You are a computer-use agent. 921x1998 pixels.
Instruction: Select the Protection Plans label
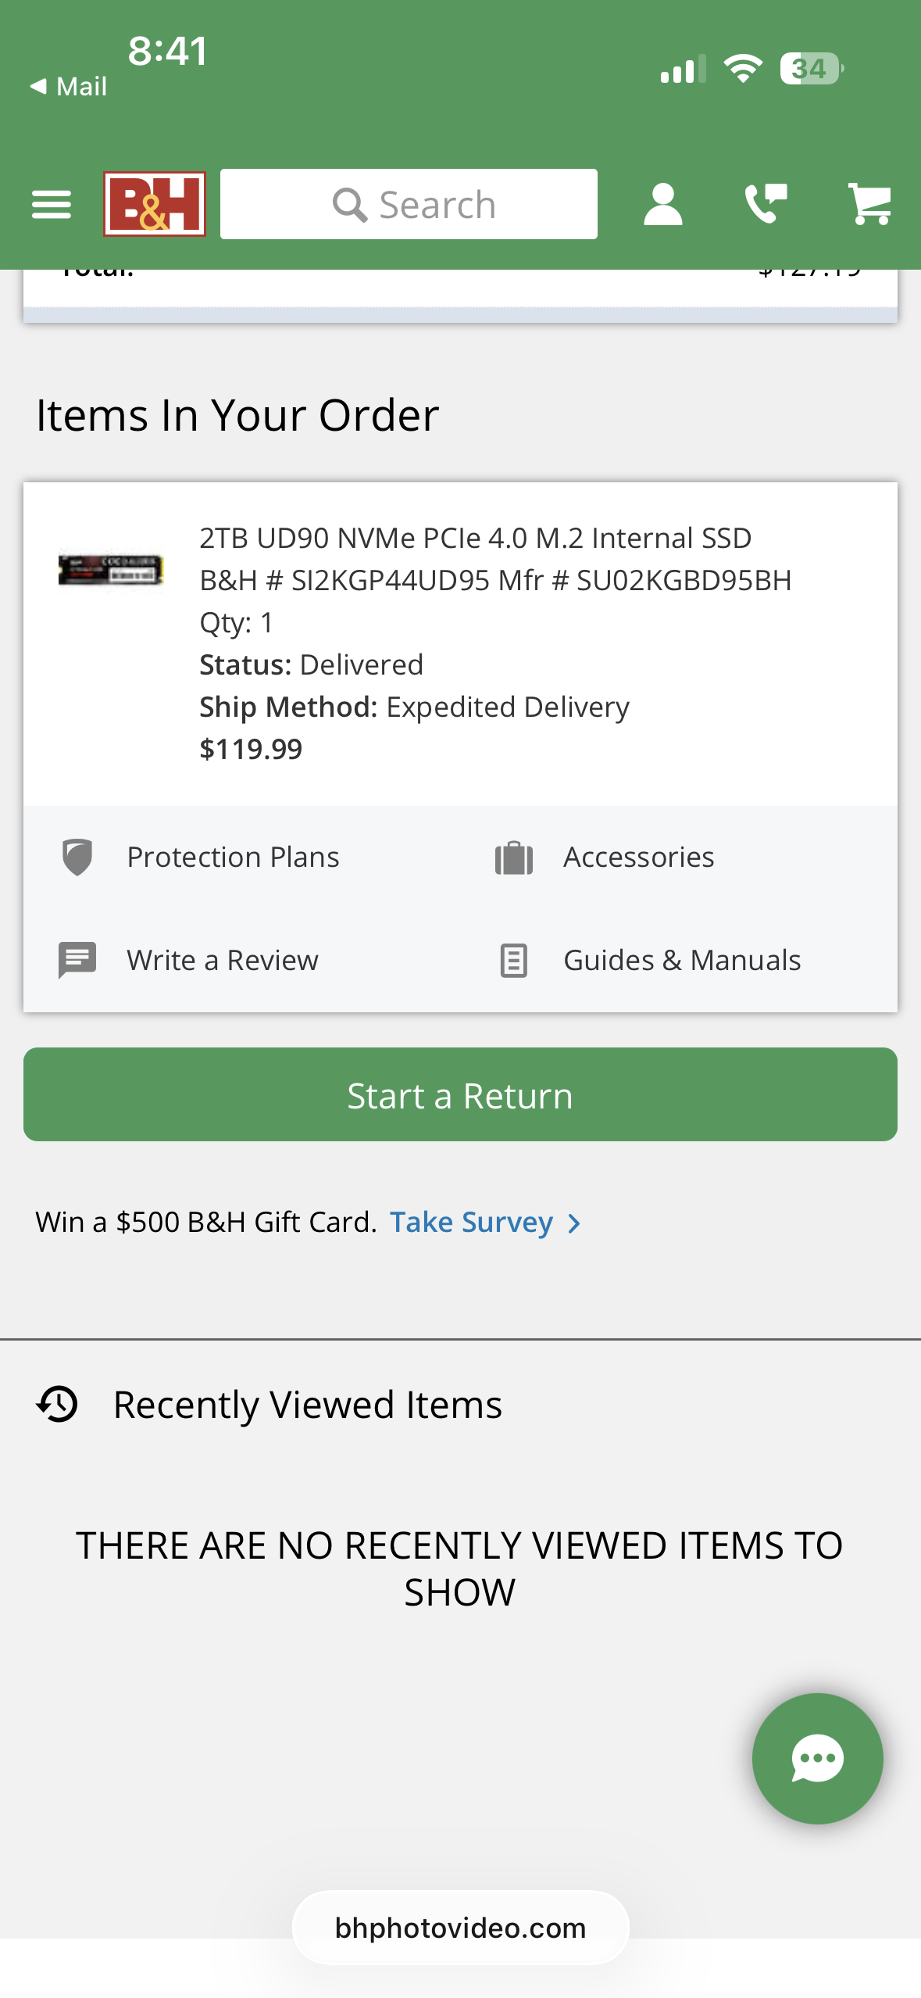point(233,858)
